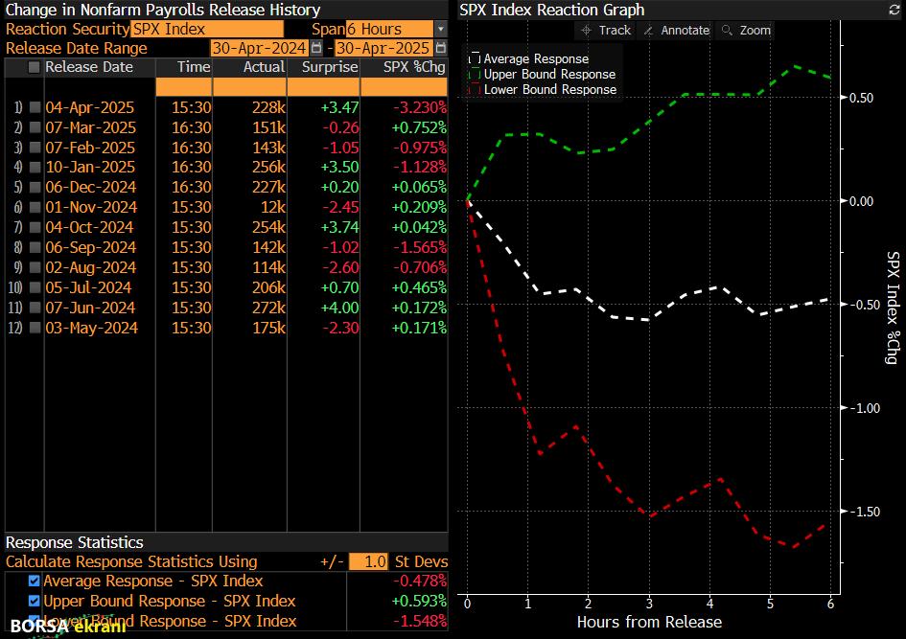The width and height of the screenshot is (906, 639).
Task: Check the 10-Jan-2025 row checkbox
Action: [x=35, y=168]
